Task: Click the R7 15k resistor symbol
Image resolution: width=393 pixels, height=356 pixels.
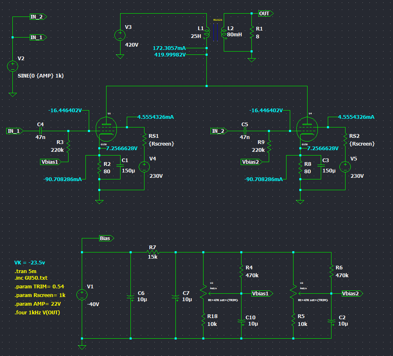Action: (153, 252)
